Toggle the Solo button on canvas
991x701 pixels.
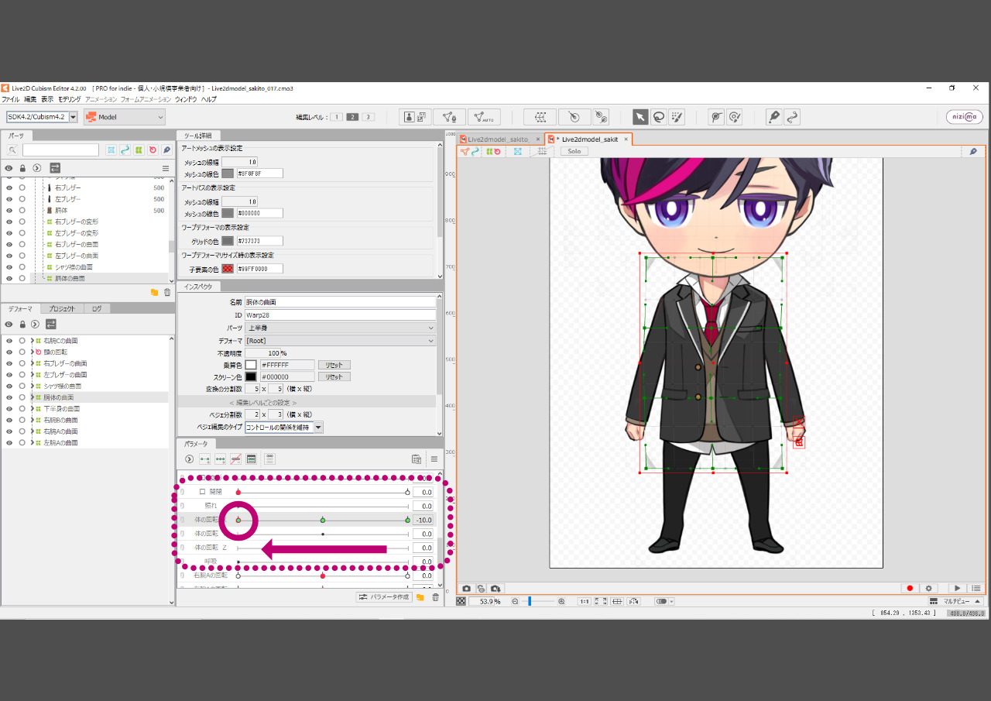click(x=574, y=151)
